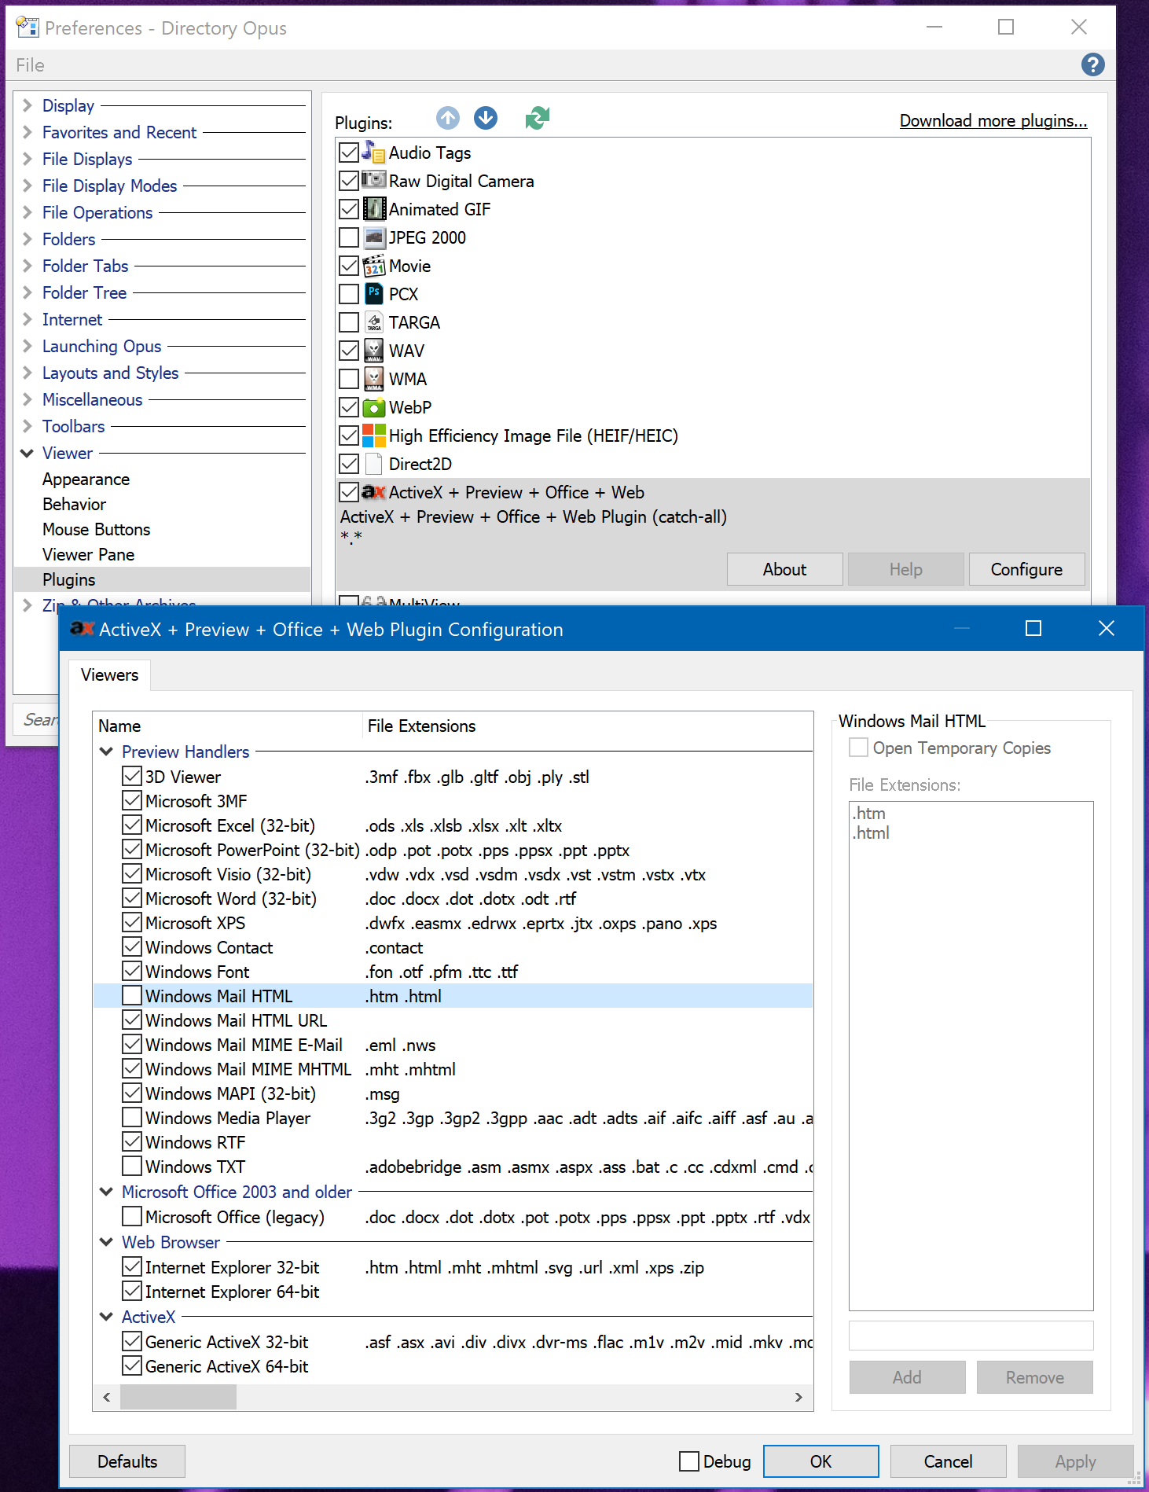Select the Animated GIF plugin icon
This screenshot has width=1149, height=1492.
pos(373,208)
